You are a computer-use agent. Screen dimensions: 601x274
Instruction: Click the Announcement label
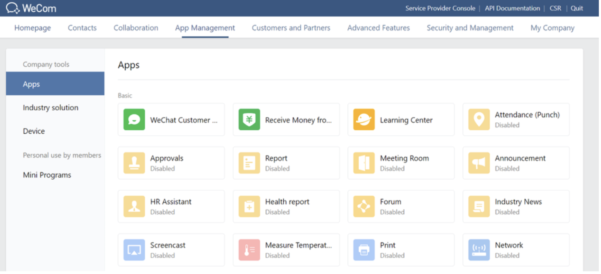click(x=520, y=158)
